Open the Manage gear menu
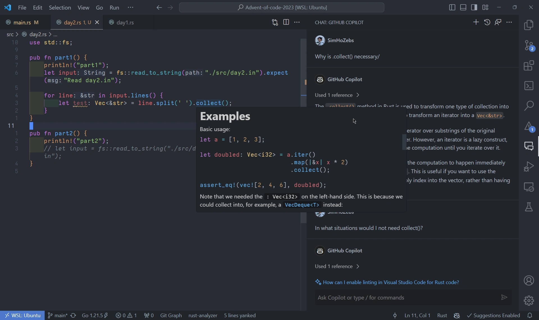This screenshot has height=320, width=539. (x=529, y=301)
